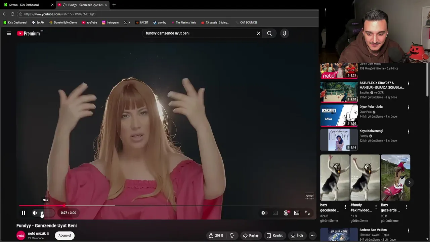Open options for third Short, 90 B

click(406, 207)
